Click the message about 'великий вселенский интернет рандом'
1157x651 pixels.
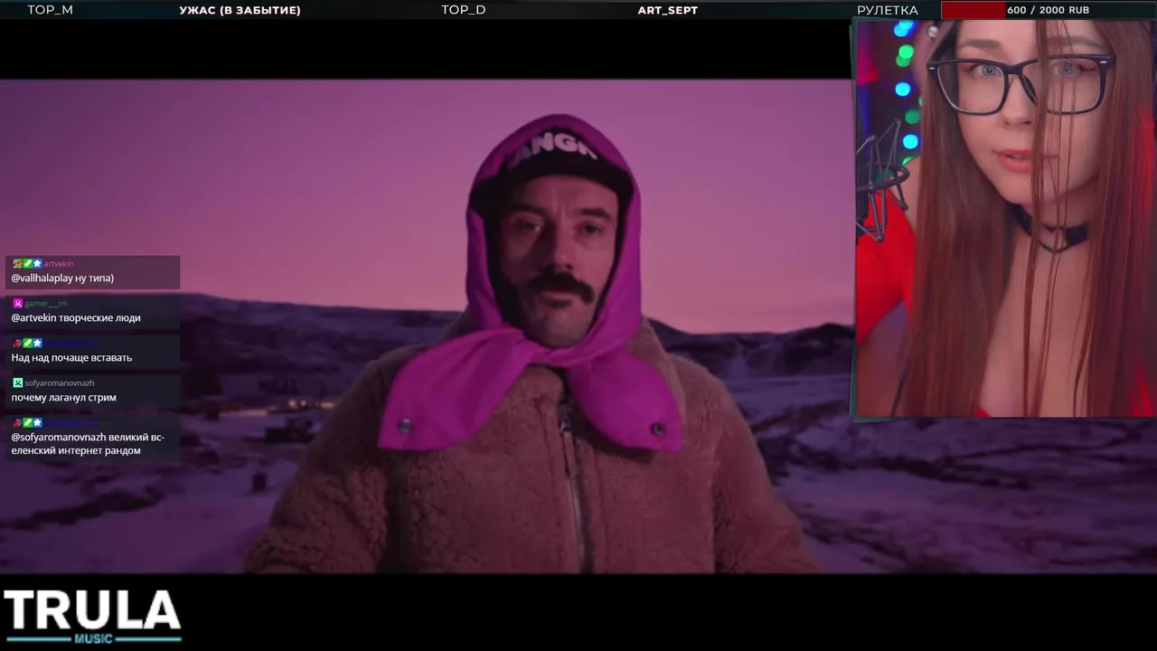(88, 444)
